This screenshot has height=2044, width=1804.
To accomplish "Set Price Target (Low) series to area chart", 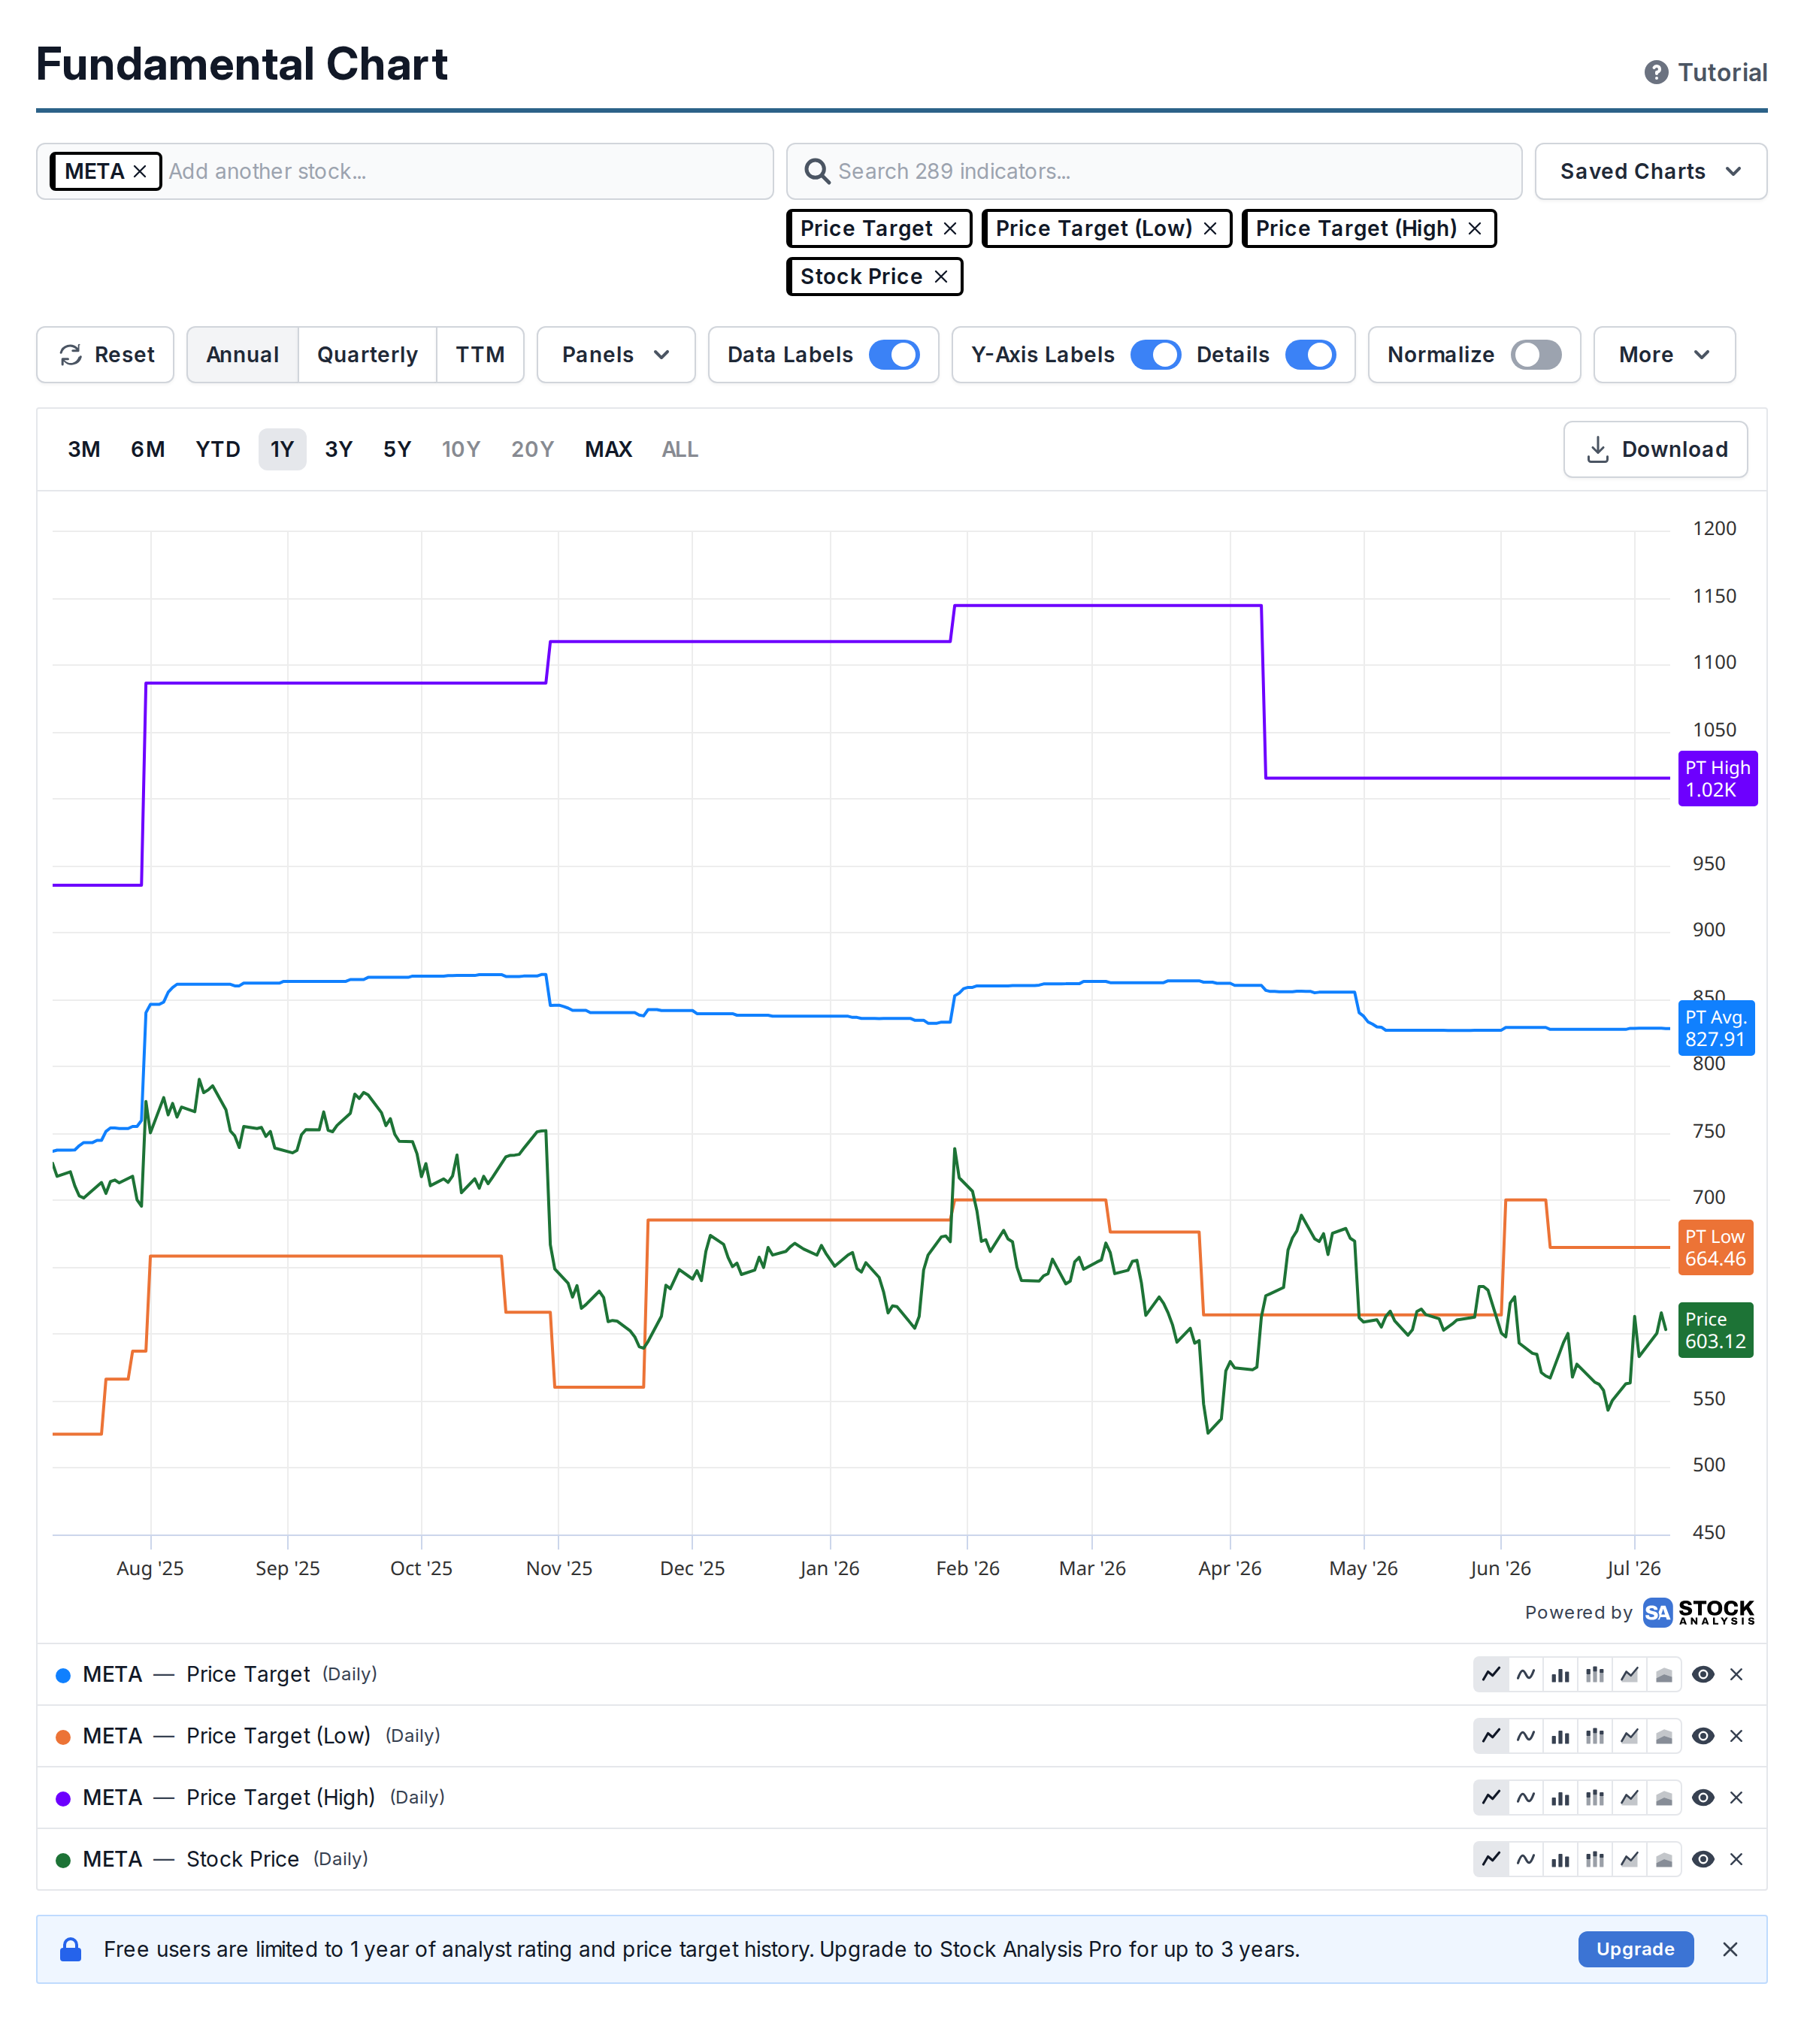I will point(1629,1736).
